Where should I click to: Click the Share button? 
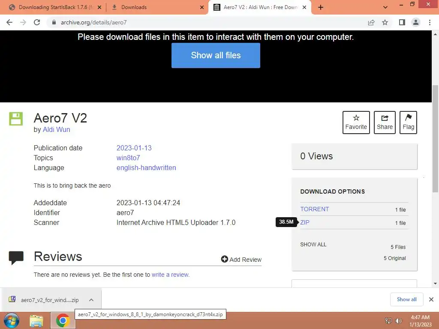coord(385,123)
